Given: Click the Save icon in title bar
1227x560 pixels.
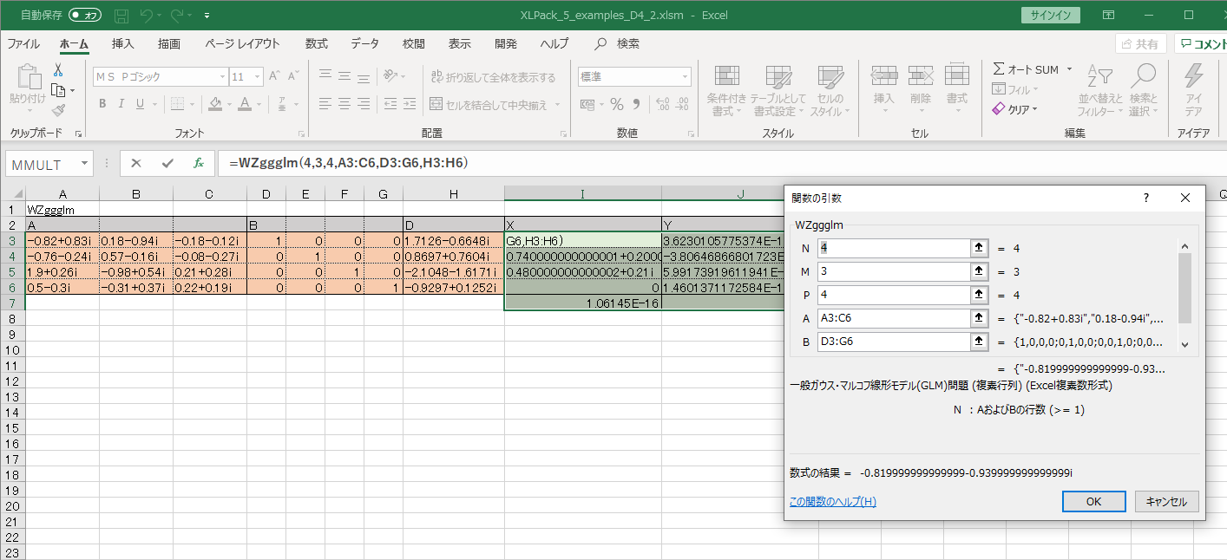Looking at the screenshot, I should point(121,16).
